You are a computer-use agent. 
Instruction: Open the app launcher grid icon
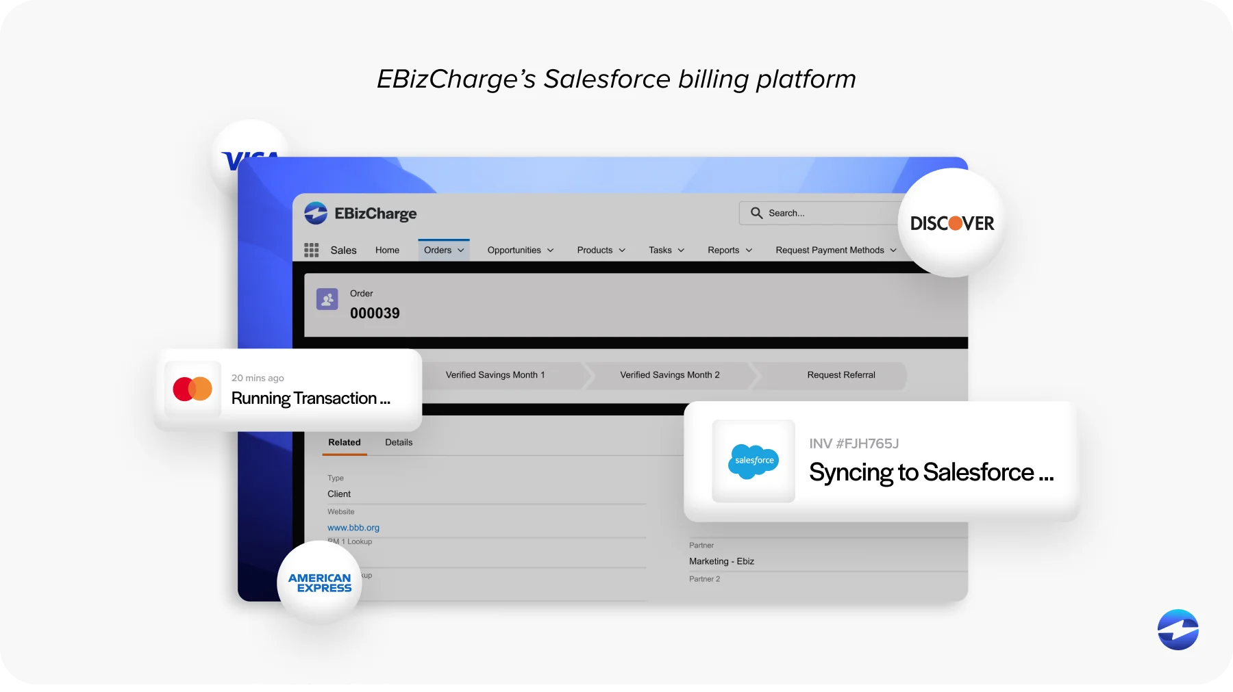pyautogui.click(x=312, y=250)
